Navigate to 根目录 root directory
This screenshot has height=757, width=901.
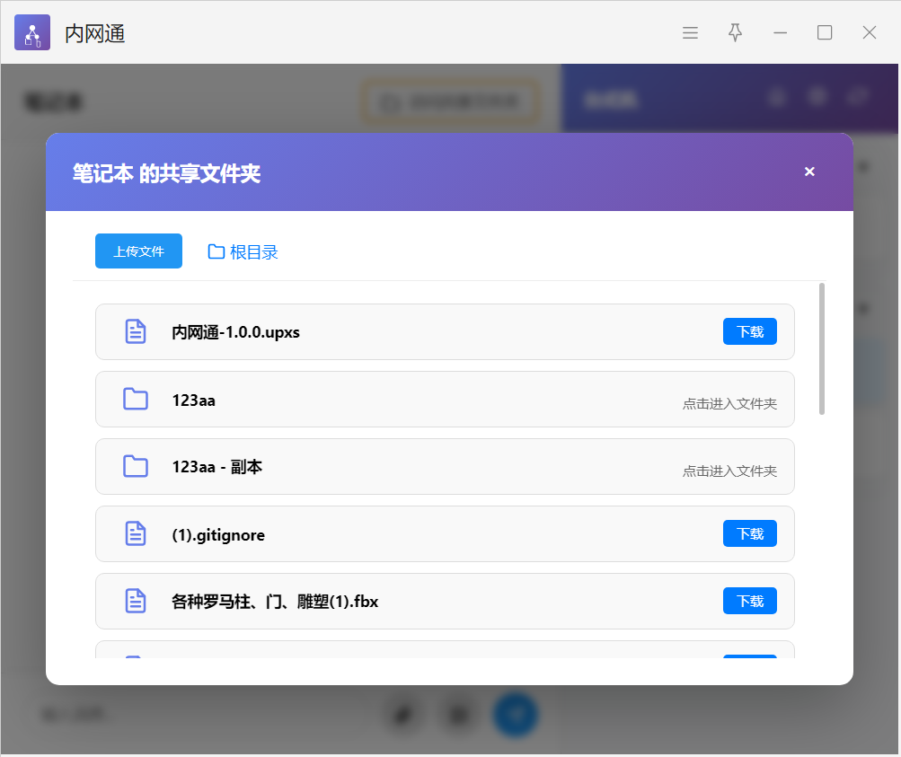[253, 252]
